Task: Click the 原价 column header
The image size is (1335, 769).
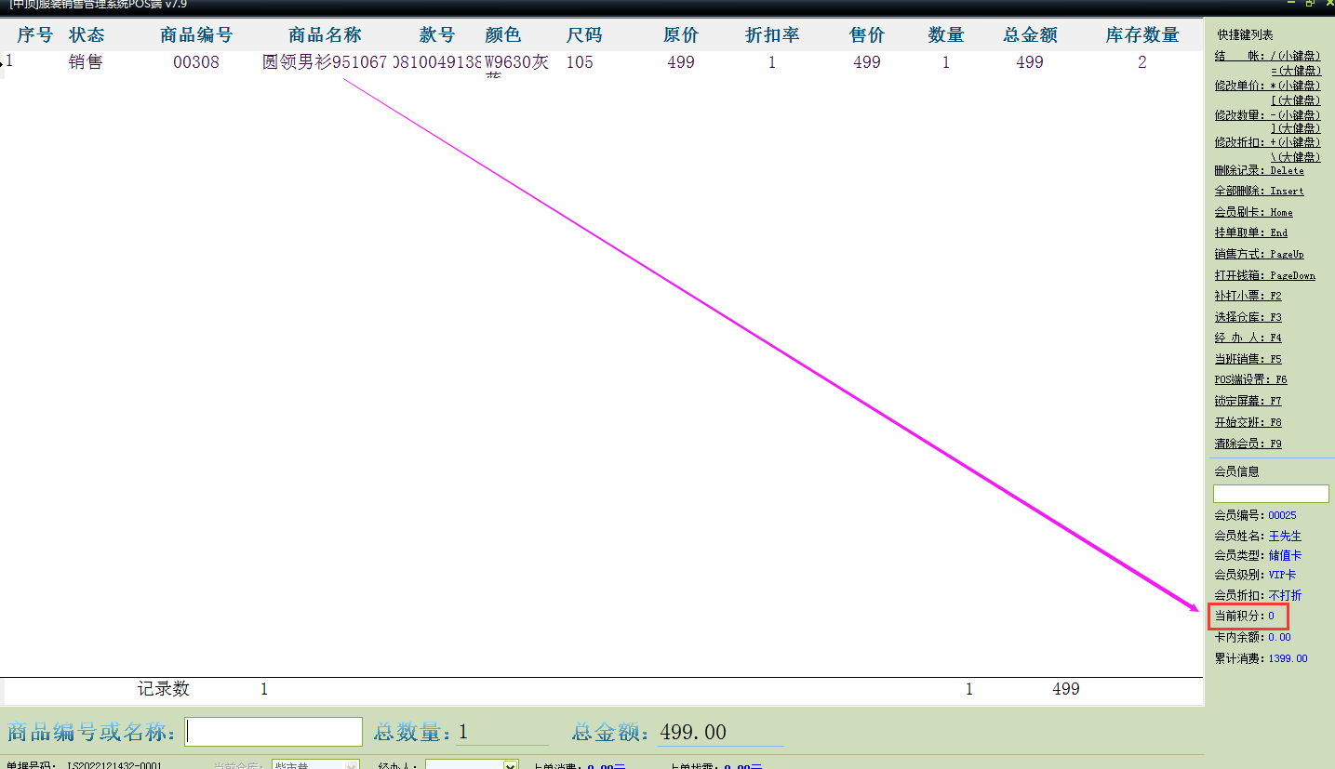Action: click(681, 35)
